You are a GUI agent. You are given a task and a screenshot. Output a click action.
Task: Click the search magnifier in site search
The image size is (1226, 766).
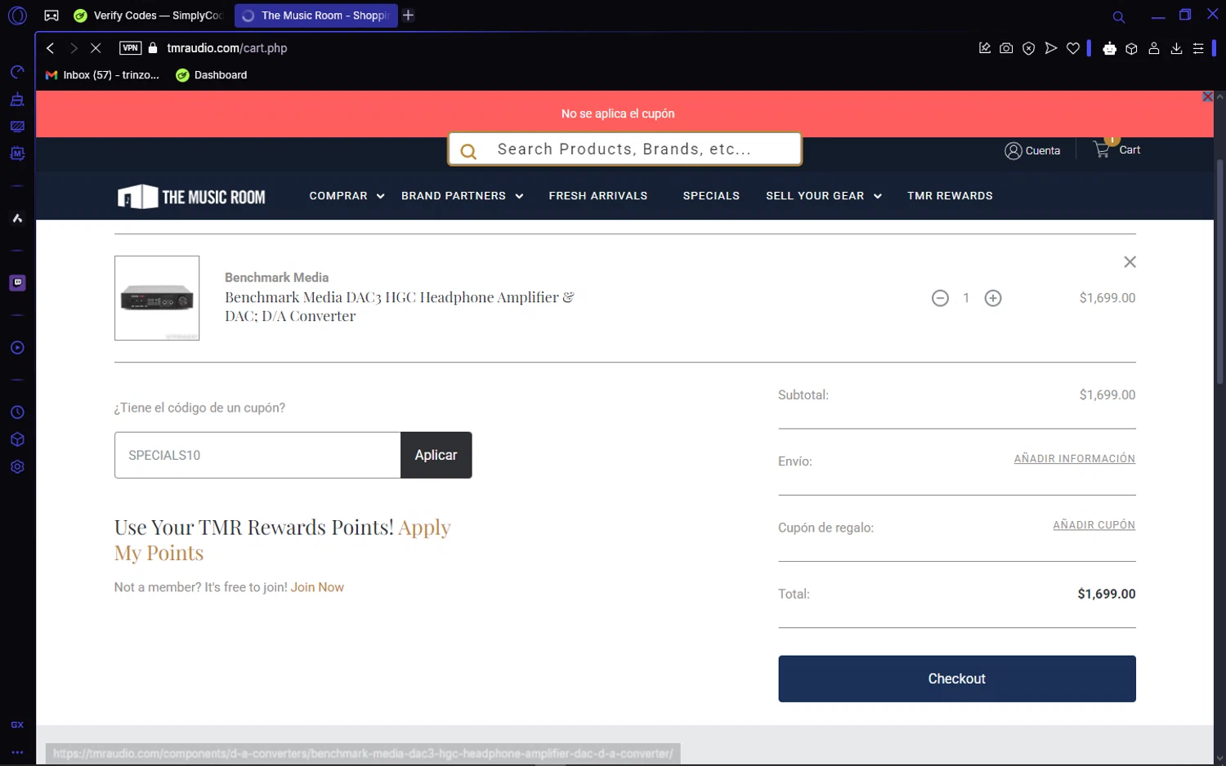pos(468,151)
